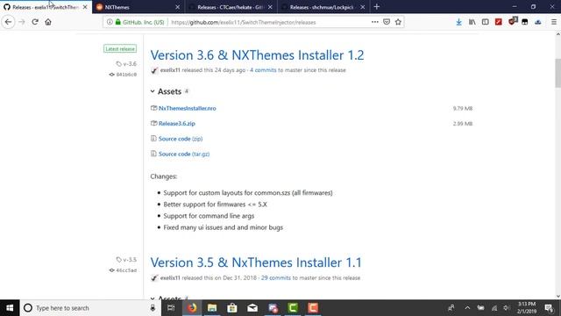Reload the page with the refresh icon
This screenshot has width=561, height=316.
tap(35, 22)
